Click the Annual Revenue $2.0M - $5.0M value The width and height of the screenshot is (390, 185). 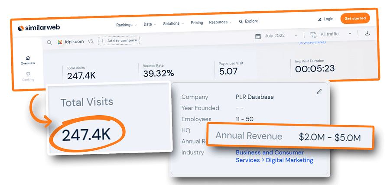pyautogui.click(x=330, y=137)
